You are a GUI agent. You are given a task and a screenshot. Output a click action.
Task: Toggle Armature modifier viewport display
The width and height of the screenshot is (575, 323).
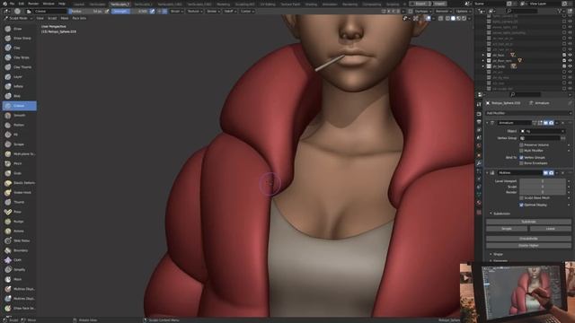tap(545, 123)
